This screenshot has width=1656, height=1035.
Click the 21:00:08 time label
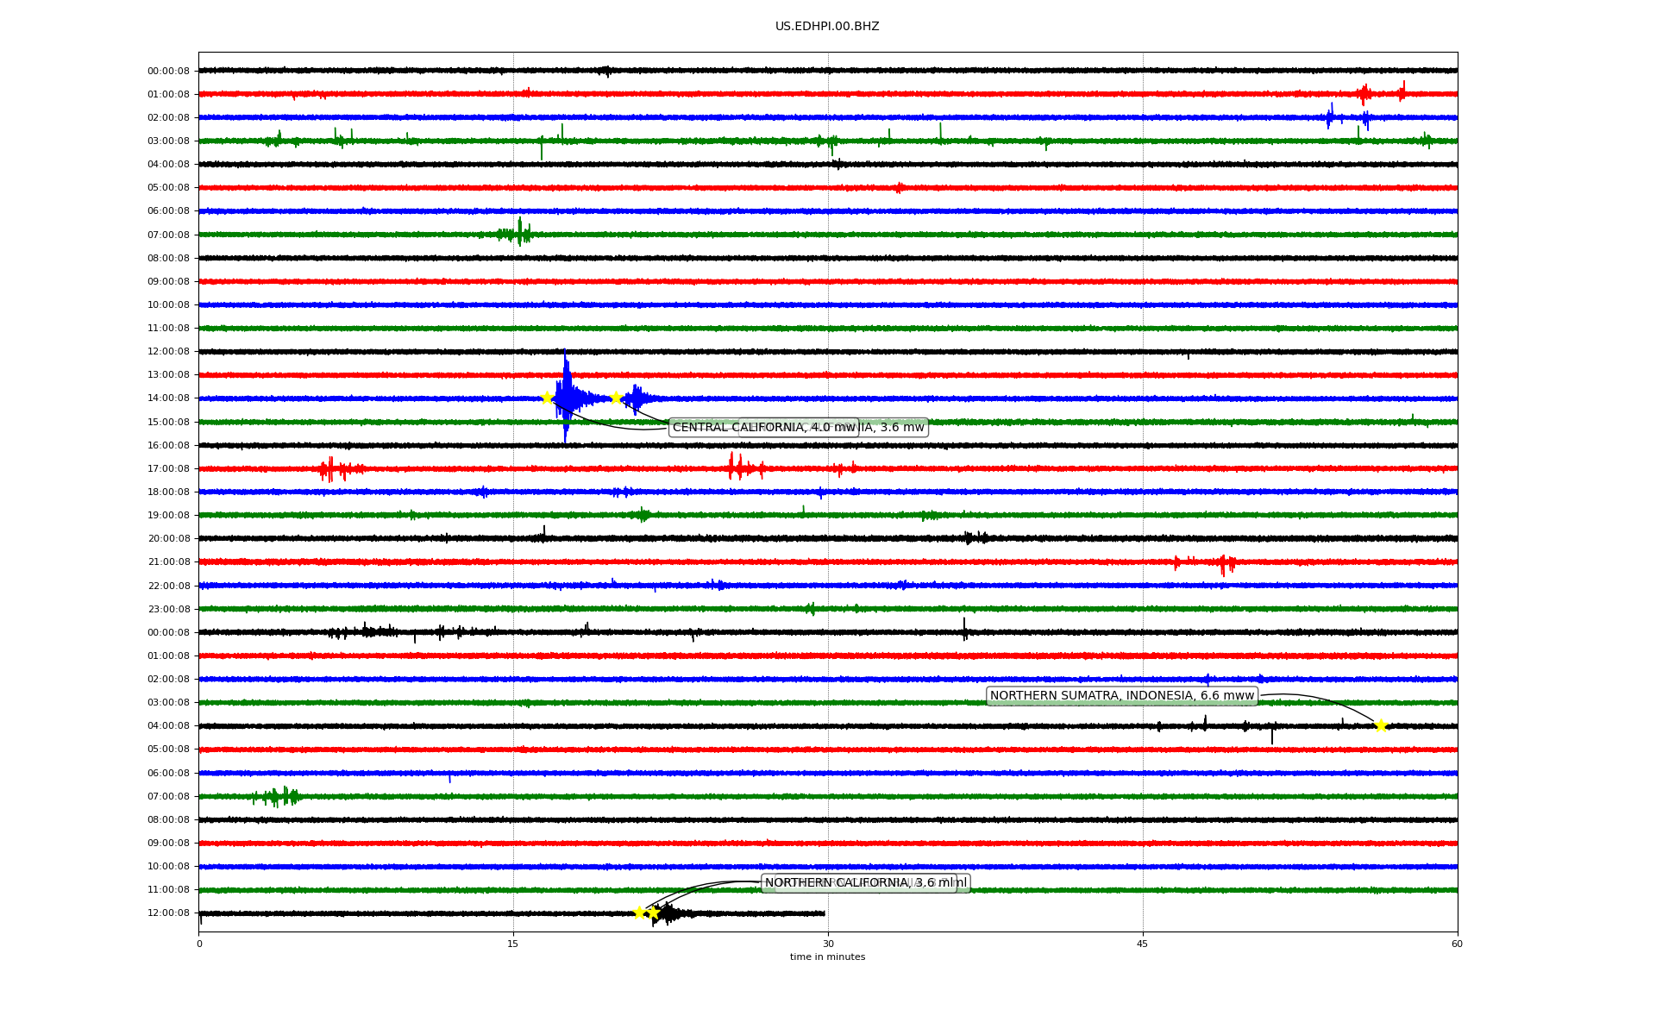[x=168, y=562]
